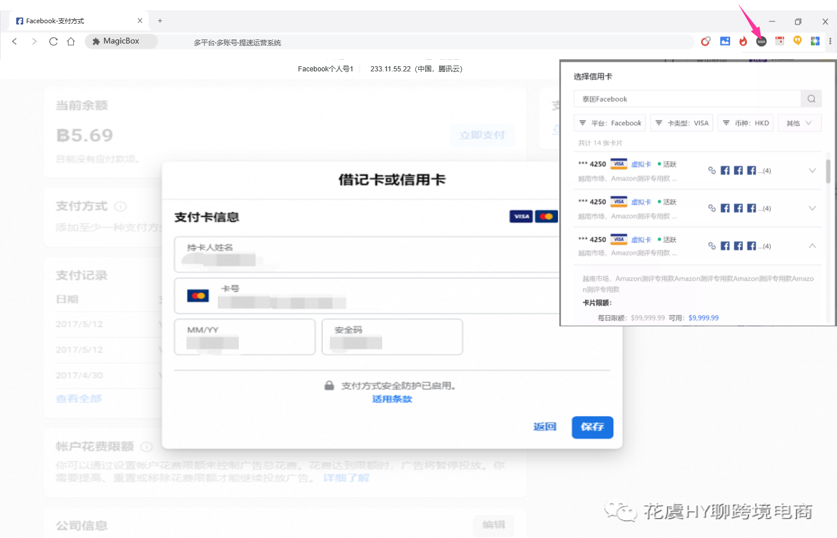Click the VISA logo in 支付卡信息 header
Viewport: 837px width, 538px height.
pyautogui.click(x=521, y=216)
